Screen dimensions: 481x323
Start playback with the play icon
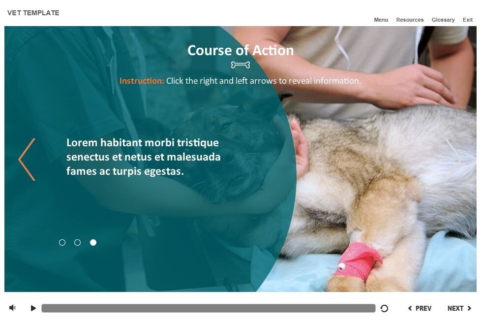point(33,308)
